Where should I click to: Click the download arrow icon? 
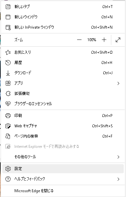point(8,73)
